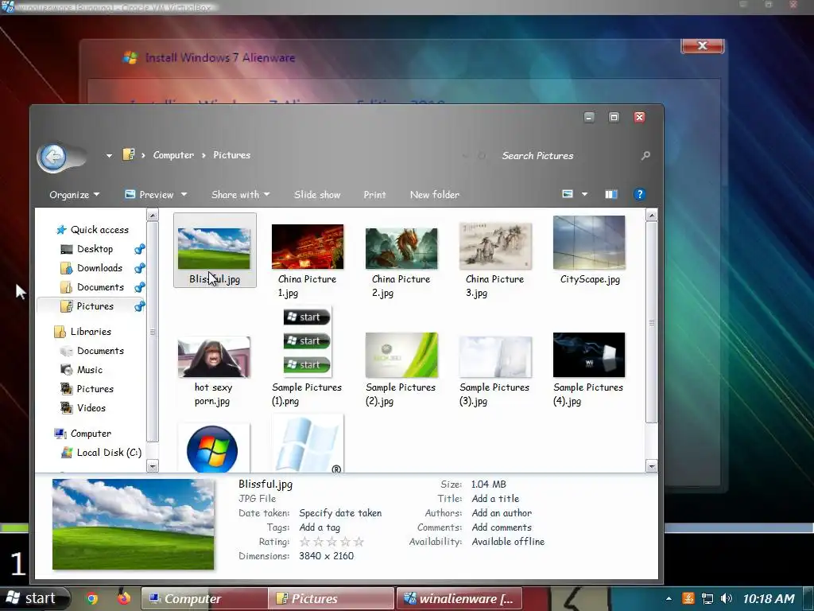Click the pin icon next to pinned Documents

click(x=139, y=287)
